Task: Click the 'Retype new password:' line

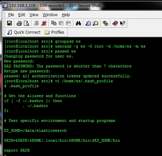Action: [27, 71]
